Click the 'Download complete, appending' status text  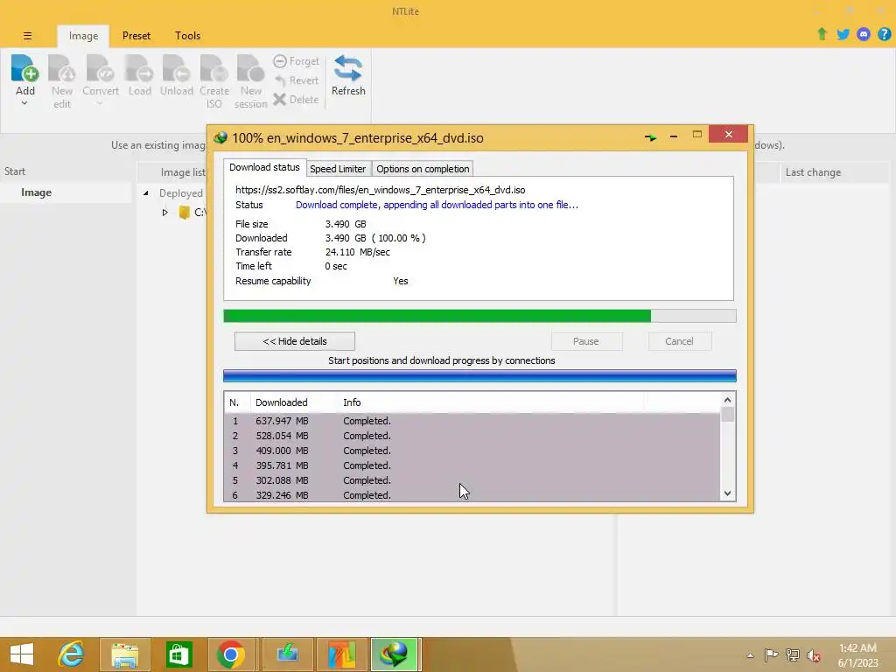(437, 205)
